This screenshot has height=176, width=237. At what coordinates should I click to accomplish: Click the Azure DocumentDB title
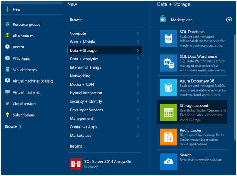pyautogui.click(x=197, y=81)
